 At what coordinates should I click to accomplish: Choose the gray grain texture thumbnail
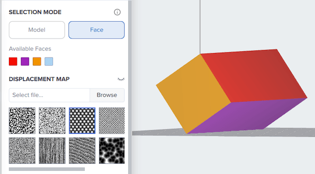tap(22, 151)
